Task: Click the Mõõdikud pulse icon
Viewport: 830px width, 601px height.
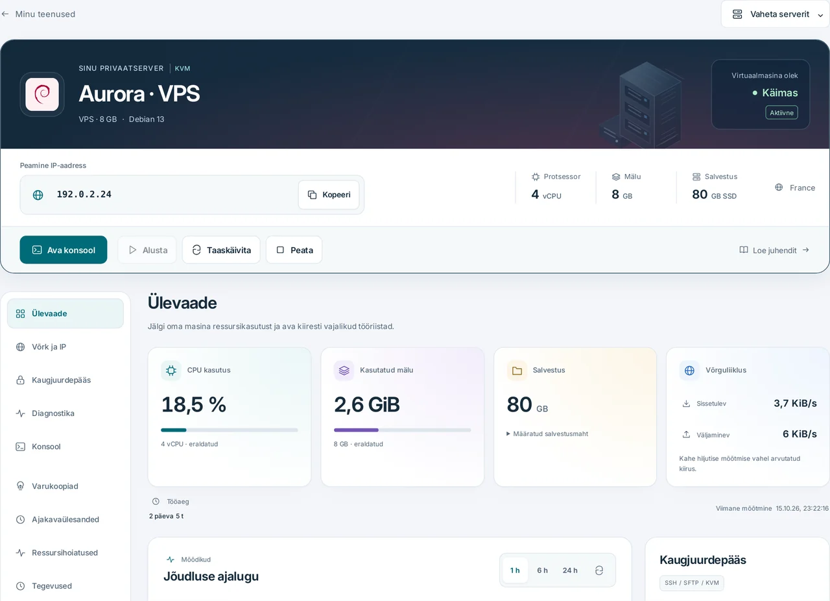Action: point(171,559)
